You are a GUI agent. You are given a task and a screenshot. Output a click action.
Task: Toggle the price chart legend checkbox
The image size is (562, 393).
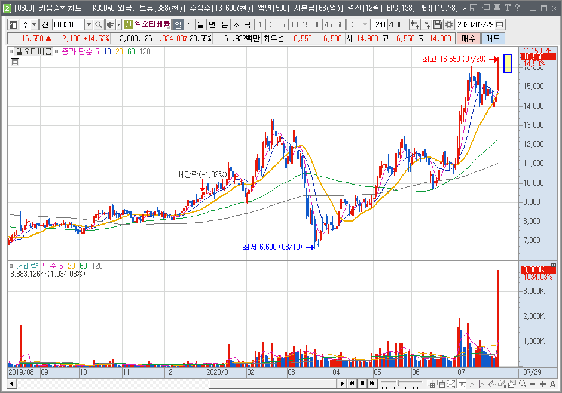pyautogui.click(x=11, y=51)
